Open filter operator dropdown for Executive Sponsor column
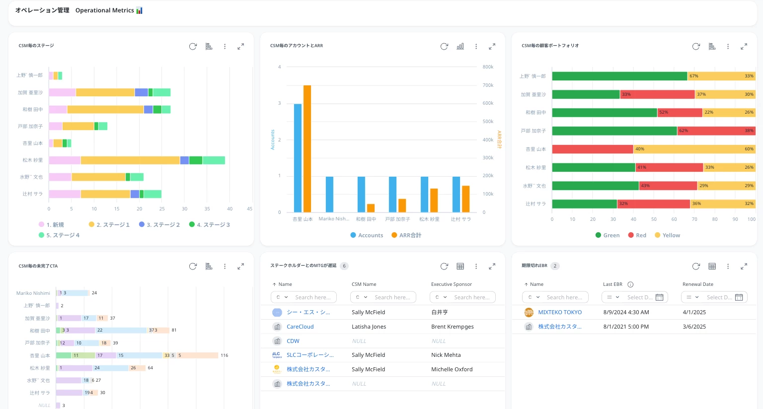The width and height of the screenshot is (763, 409). tap(441, 297)
